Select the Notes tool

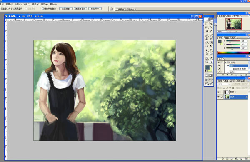pos(207,58)
